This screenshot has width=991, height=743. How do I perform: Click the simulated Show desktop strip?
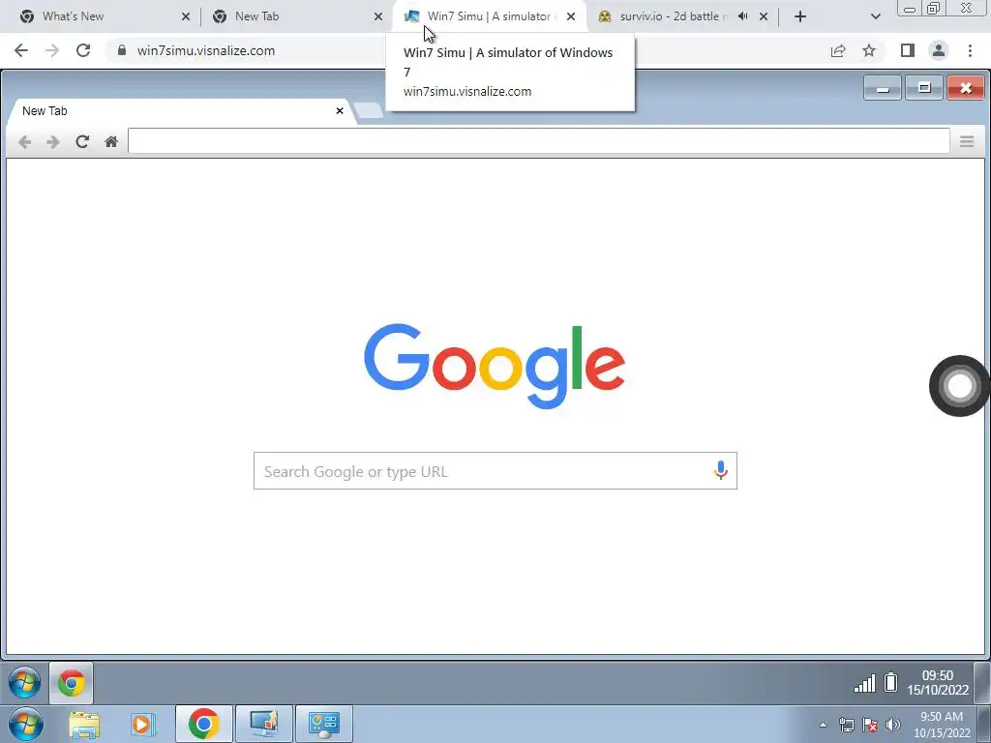981,683
